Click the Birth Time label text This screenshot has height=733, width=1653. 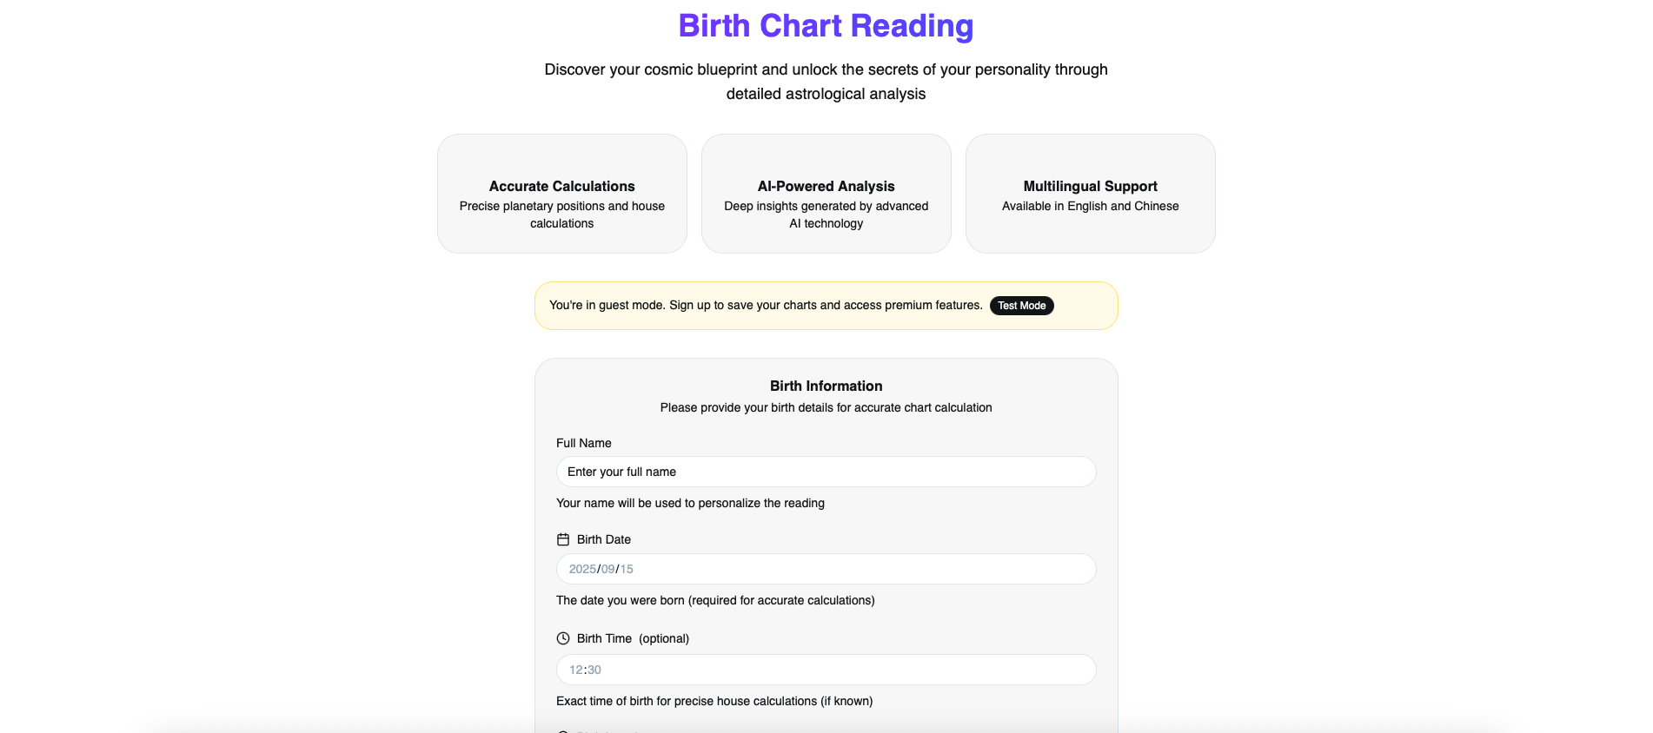pyautogui.click(x=605, y=638)
